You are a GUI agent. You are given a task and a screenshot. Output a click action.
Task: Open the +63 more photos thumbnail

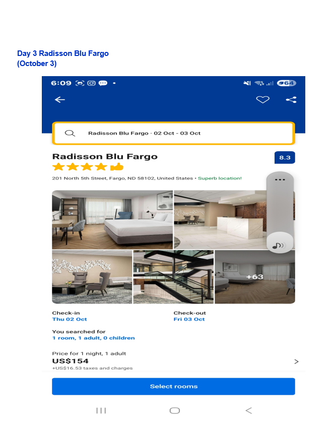point(255,277)
